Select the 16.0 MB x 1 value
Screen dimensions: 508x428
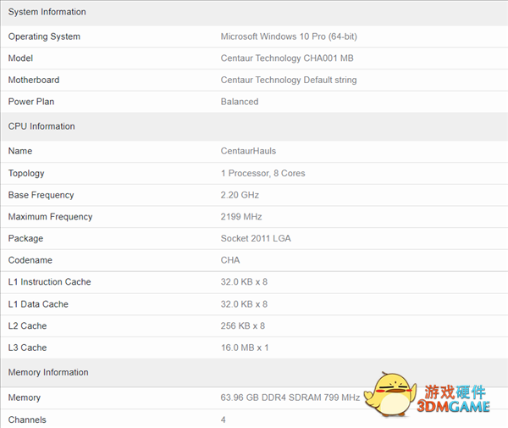click(245, 348)
